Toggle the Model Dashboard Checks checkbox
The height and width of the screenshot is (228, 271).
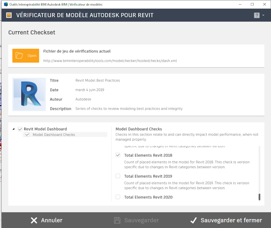[x=27, y=135]
